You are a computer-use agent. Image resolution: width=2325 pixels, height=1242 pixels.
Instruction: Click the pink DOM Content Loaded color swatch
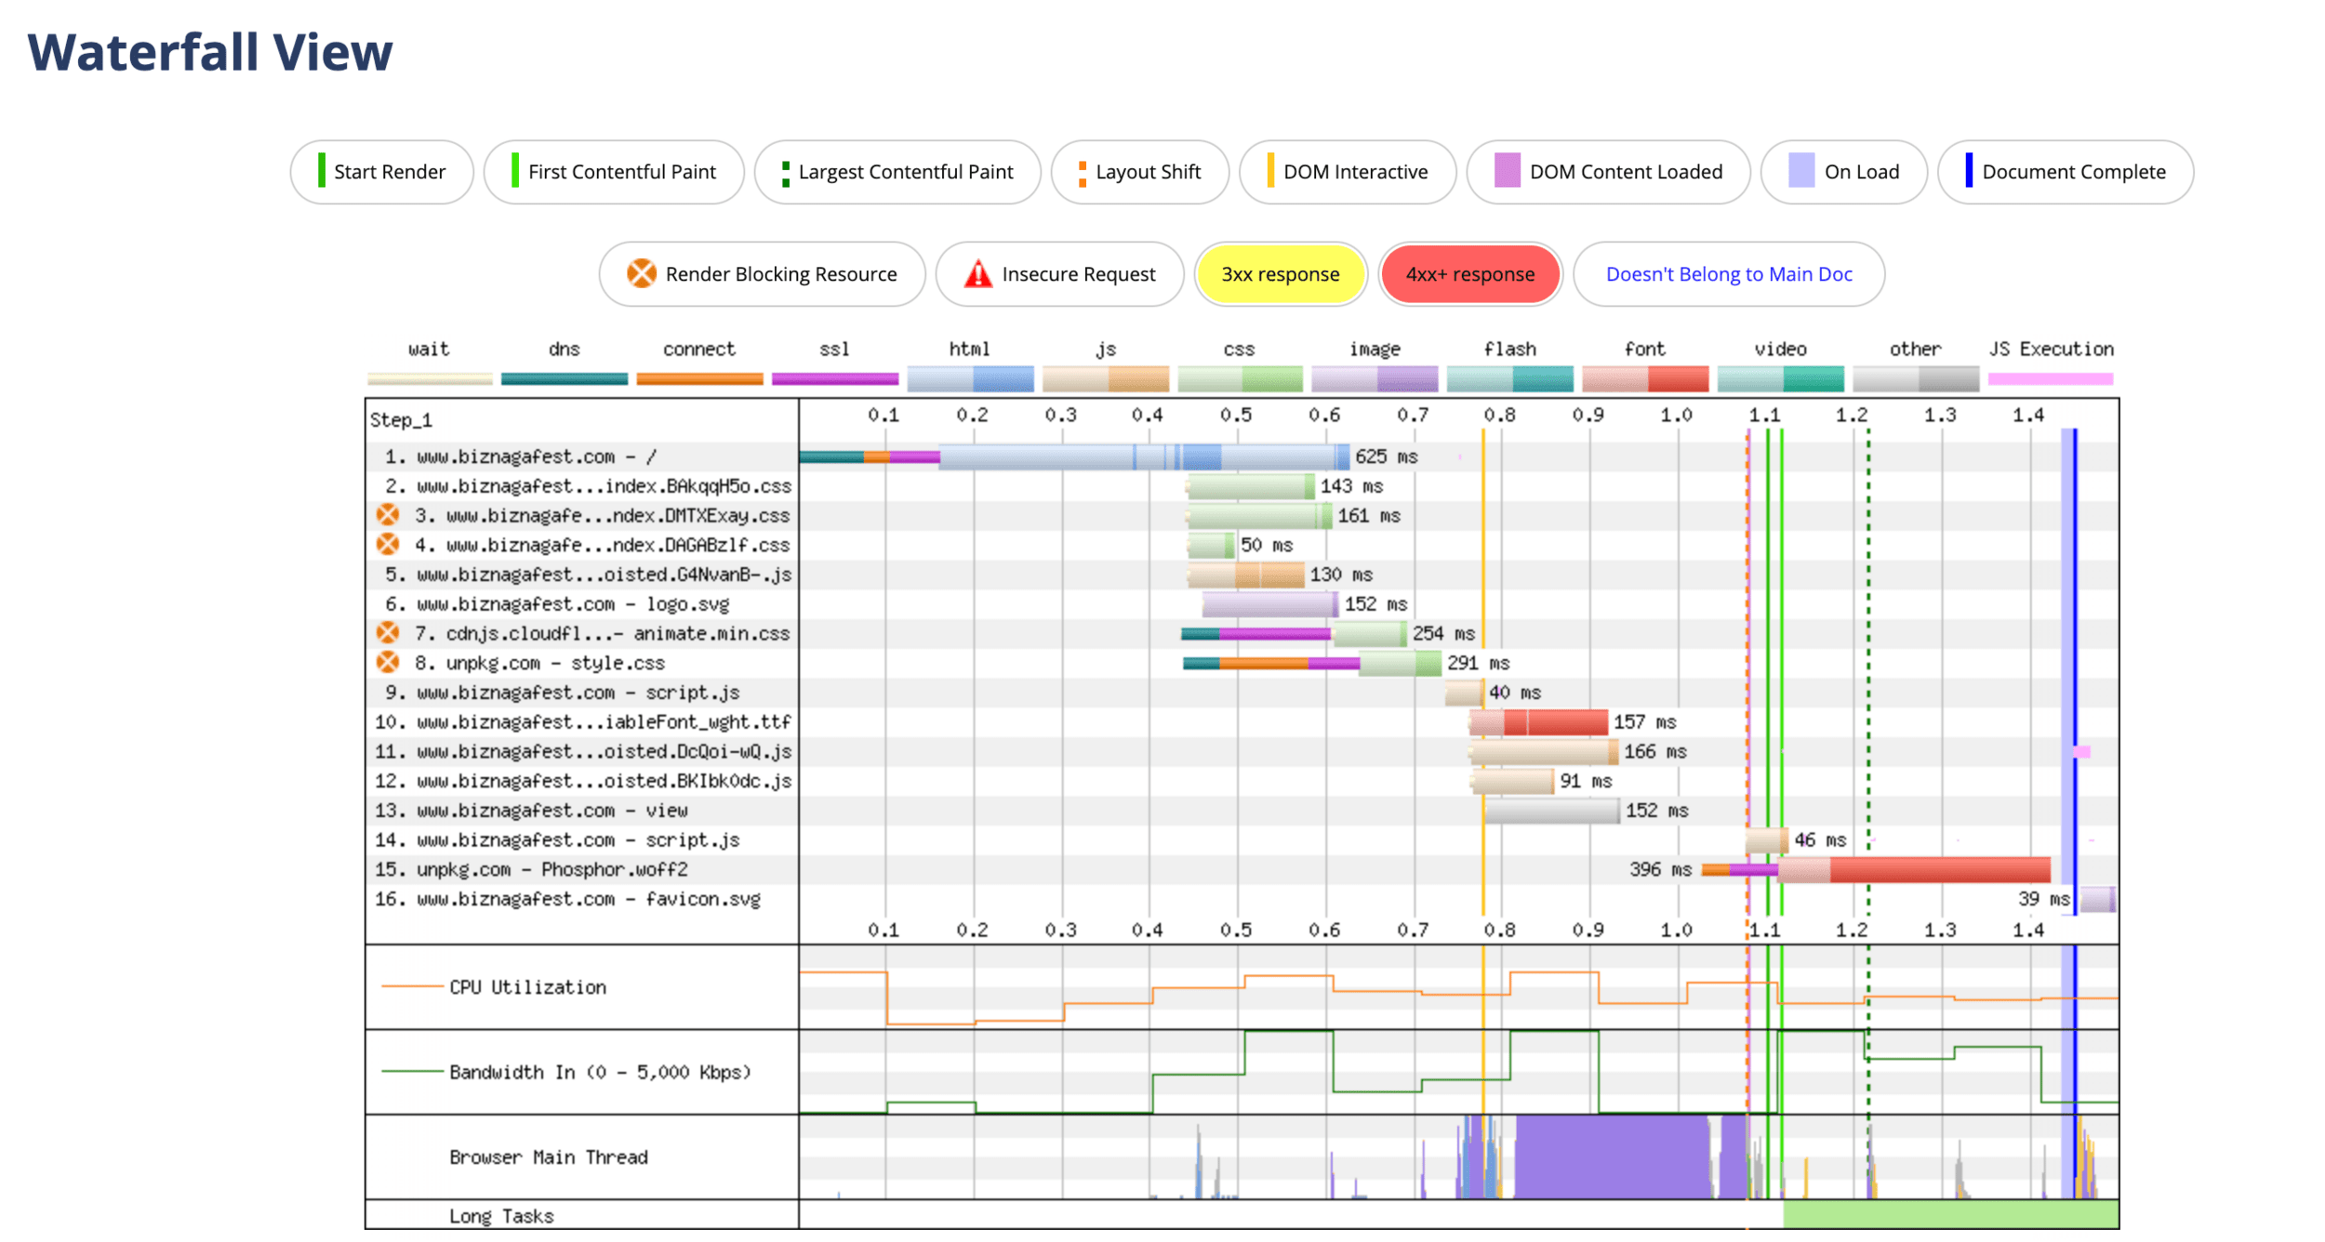1507,171
